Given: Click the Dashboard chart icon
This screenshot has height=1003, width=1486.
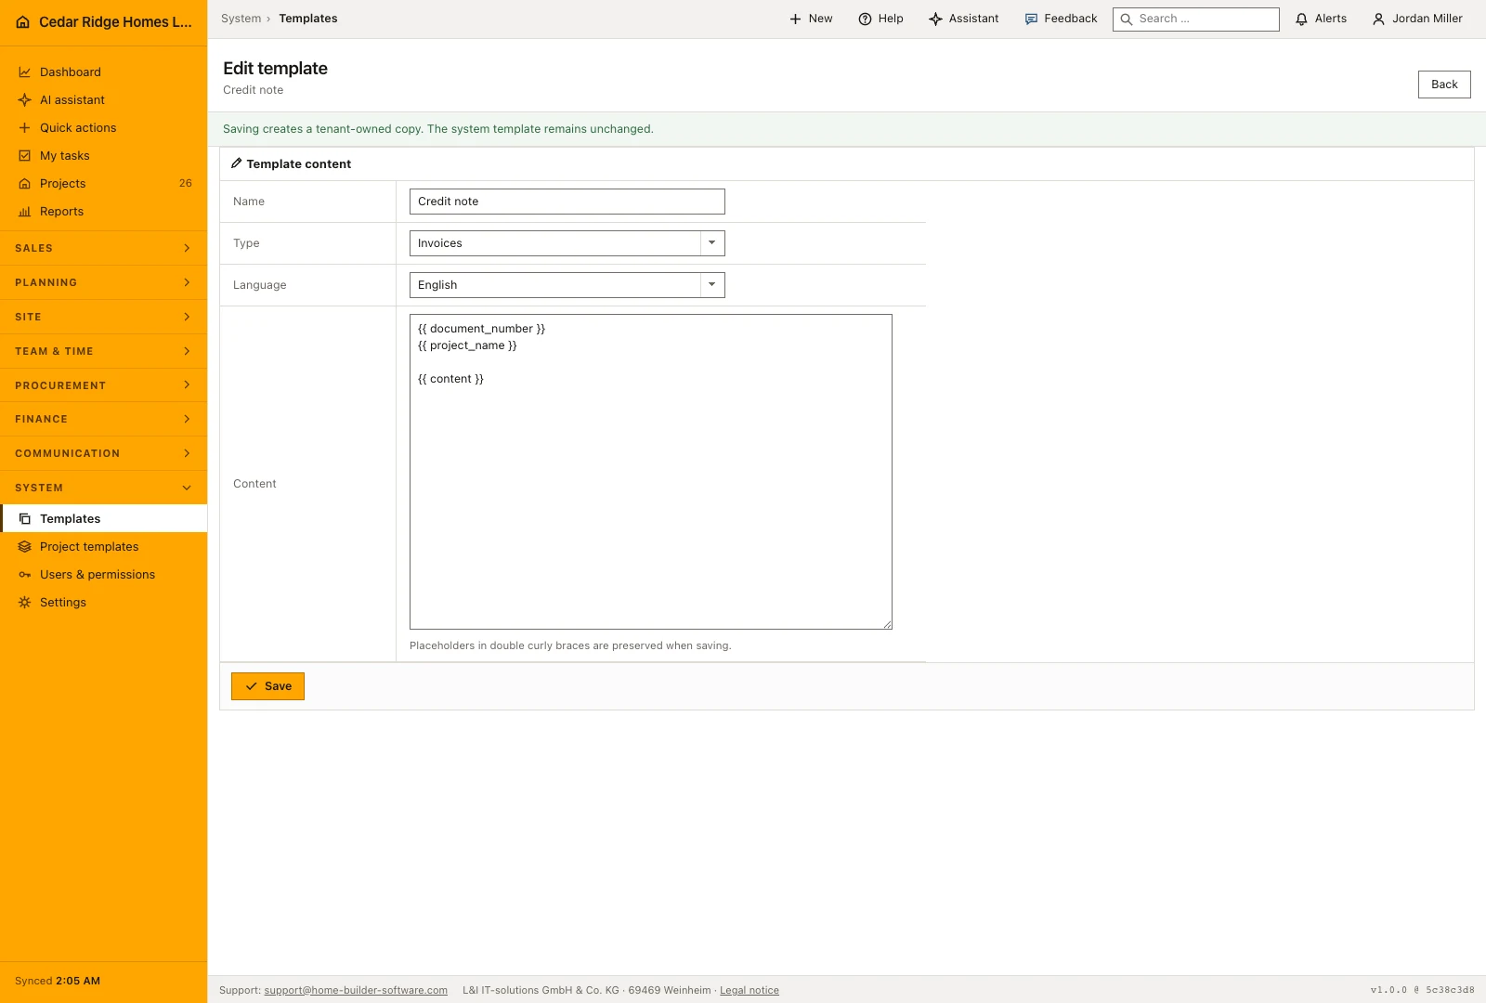Looking at the screenshot, I should pyautogui.click(x=25, y=72).
